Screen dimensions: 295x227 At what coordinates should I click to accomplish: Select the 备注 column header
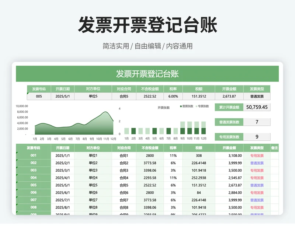(274, 148)
